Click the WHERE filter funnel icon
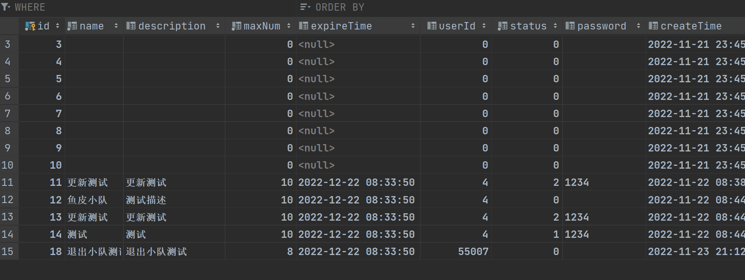 [5, 7]
